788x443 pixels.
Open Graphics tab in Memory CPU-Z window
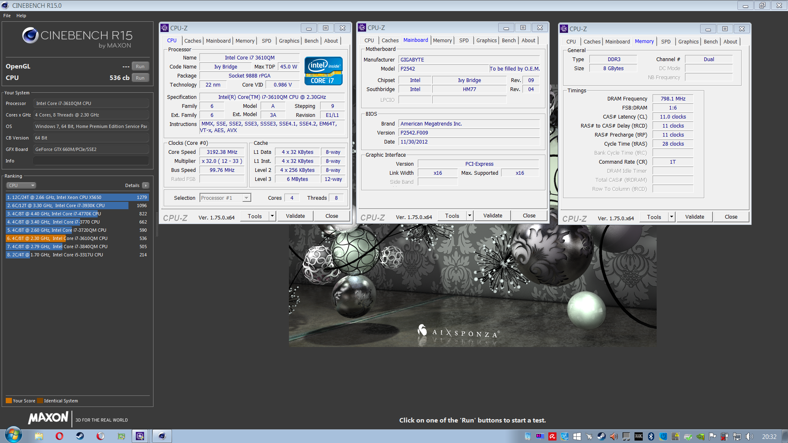coord(688,41)
